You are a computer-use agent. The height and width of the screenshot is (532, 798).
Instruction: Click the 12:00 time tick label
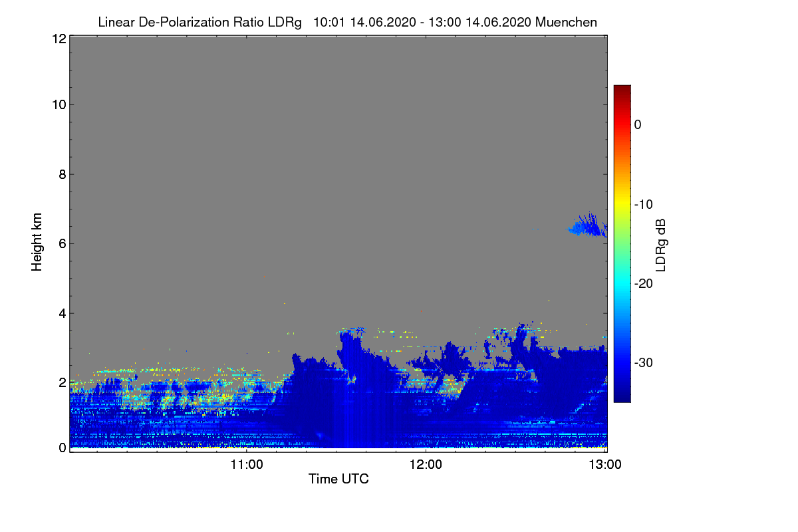pyautogui.click(x=426, y=464)
